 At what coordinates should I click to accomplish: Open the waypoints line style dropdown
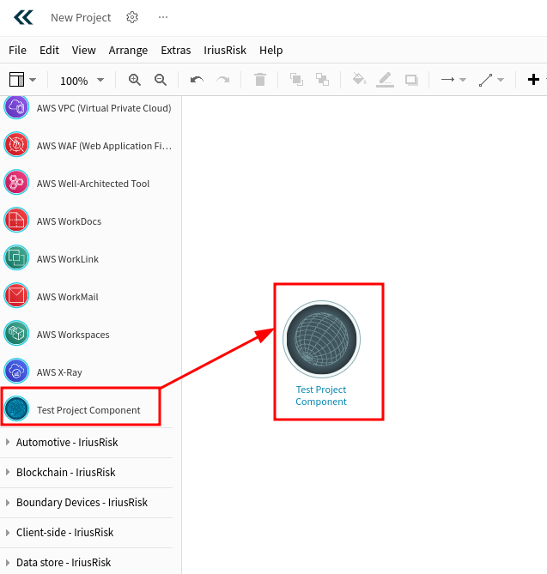click(x=491, y=80)
